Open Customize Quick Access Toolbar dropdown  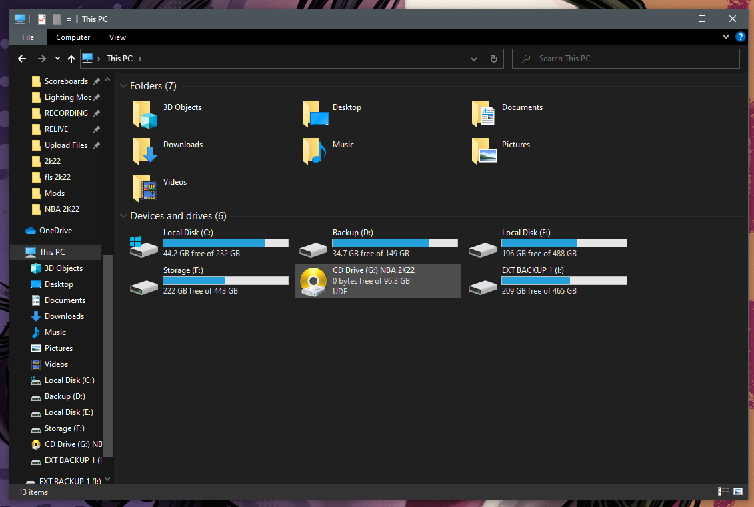pos(69,20)
